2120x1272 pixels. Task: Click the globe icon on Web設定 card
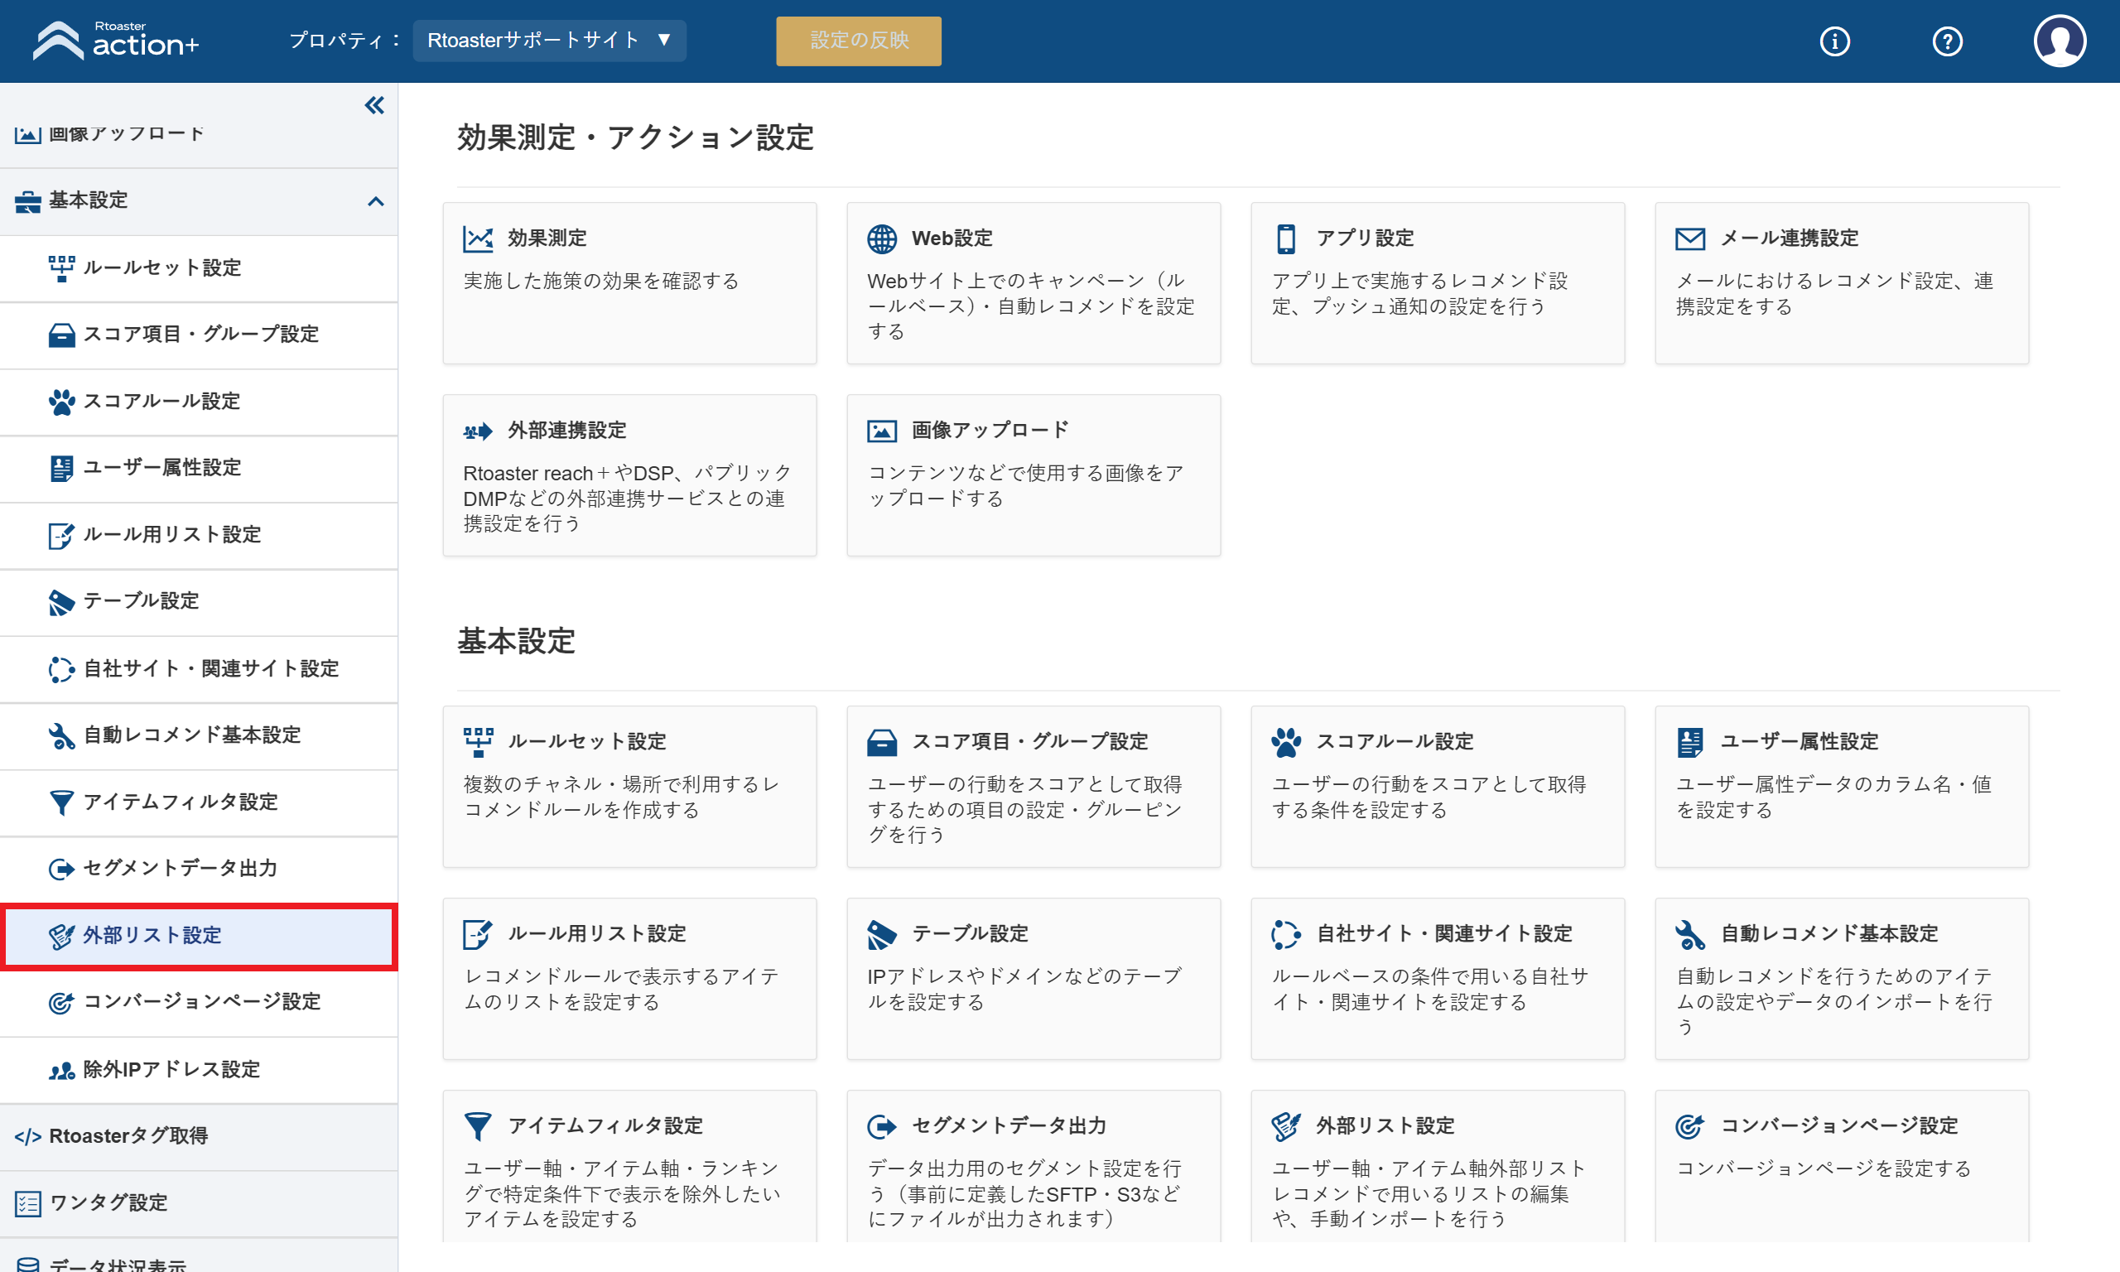[882, 239]
